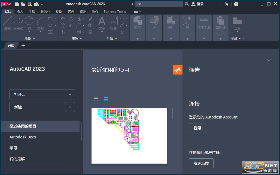Open the Layers (图层) panel icon
This screenshot has height=175, width=280.
pyautogui.click(x=138, y=22)
